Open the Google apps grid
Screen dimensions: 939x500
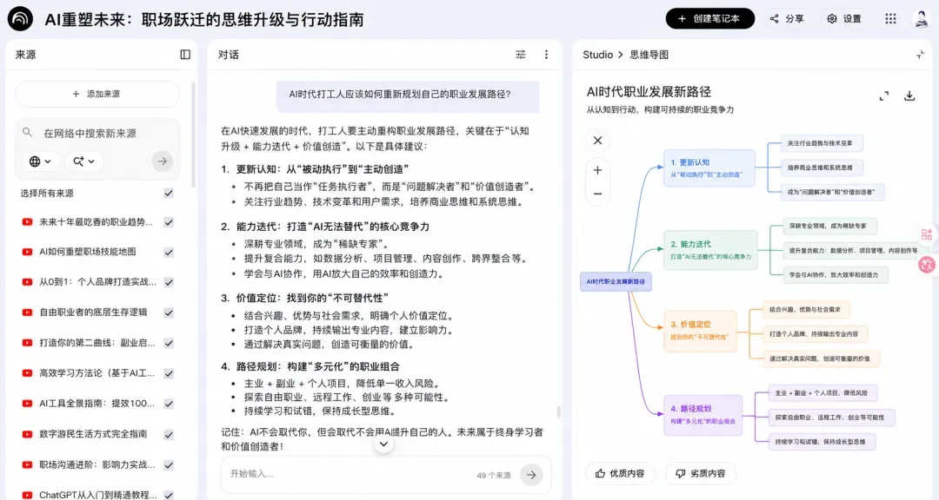(890, 18)
